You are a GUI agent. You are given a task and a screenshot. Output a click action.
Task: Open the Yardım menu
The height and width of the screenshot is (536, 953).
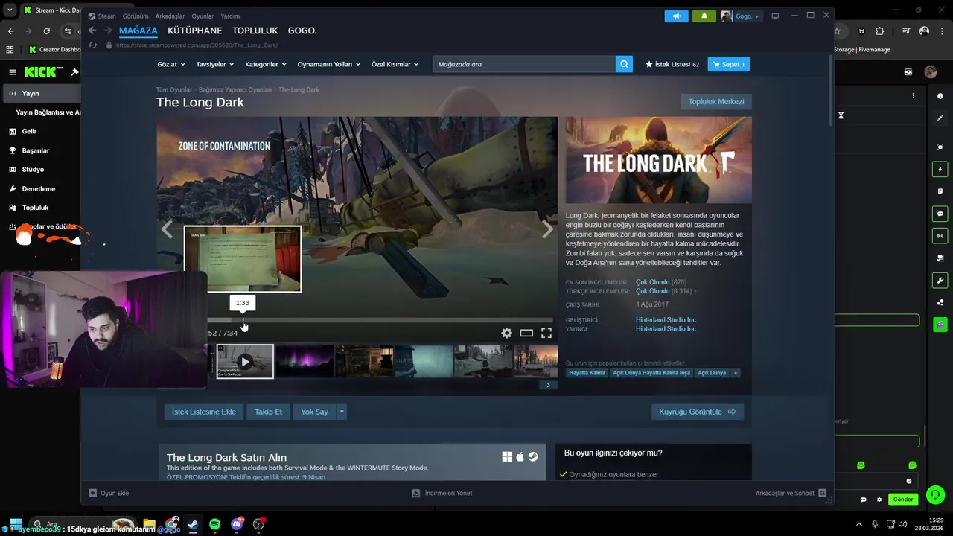click(230, 16)
